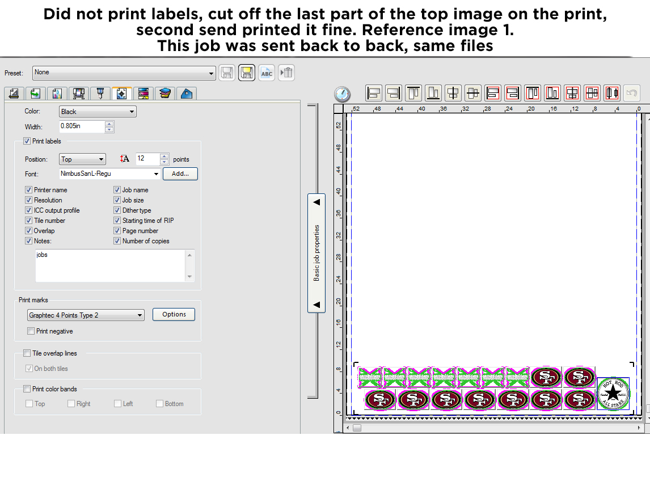Click the trash can delete preset icon

coord(286,73)
